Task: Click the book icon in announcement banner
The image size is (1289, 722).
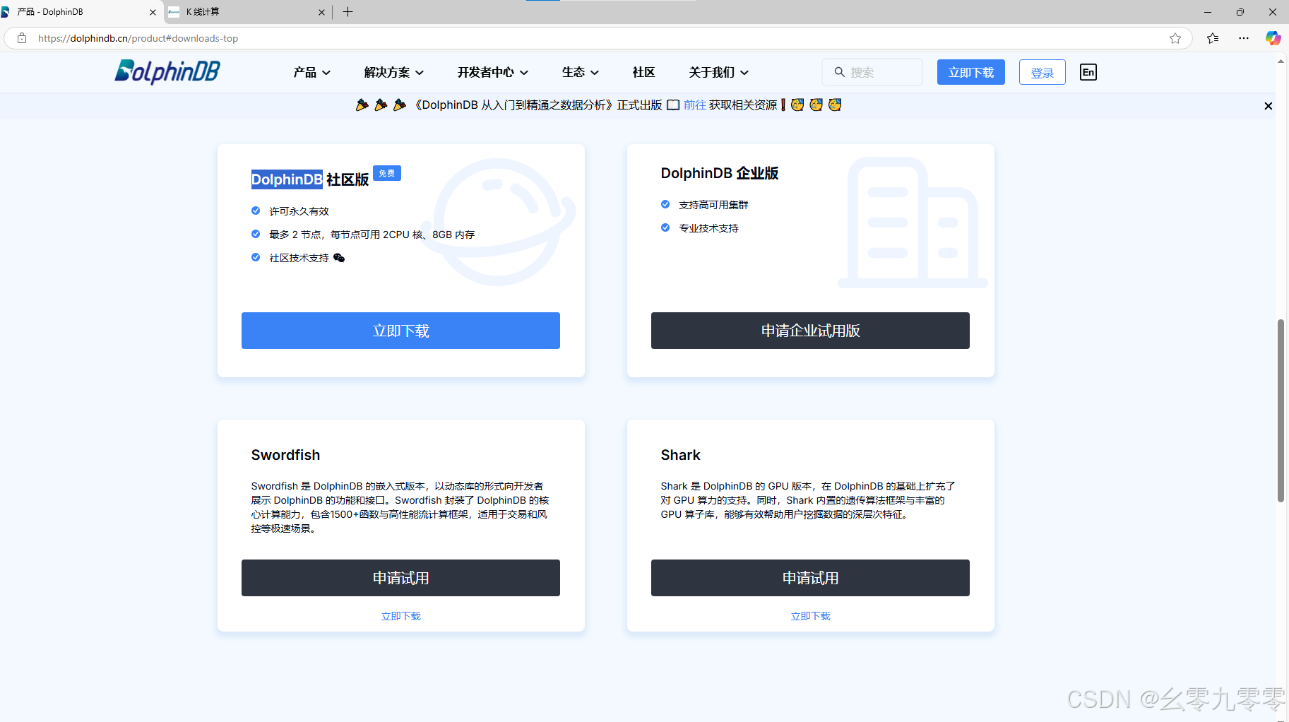Action: tap(673, 105)
